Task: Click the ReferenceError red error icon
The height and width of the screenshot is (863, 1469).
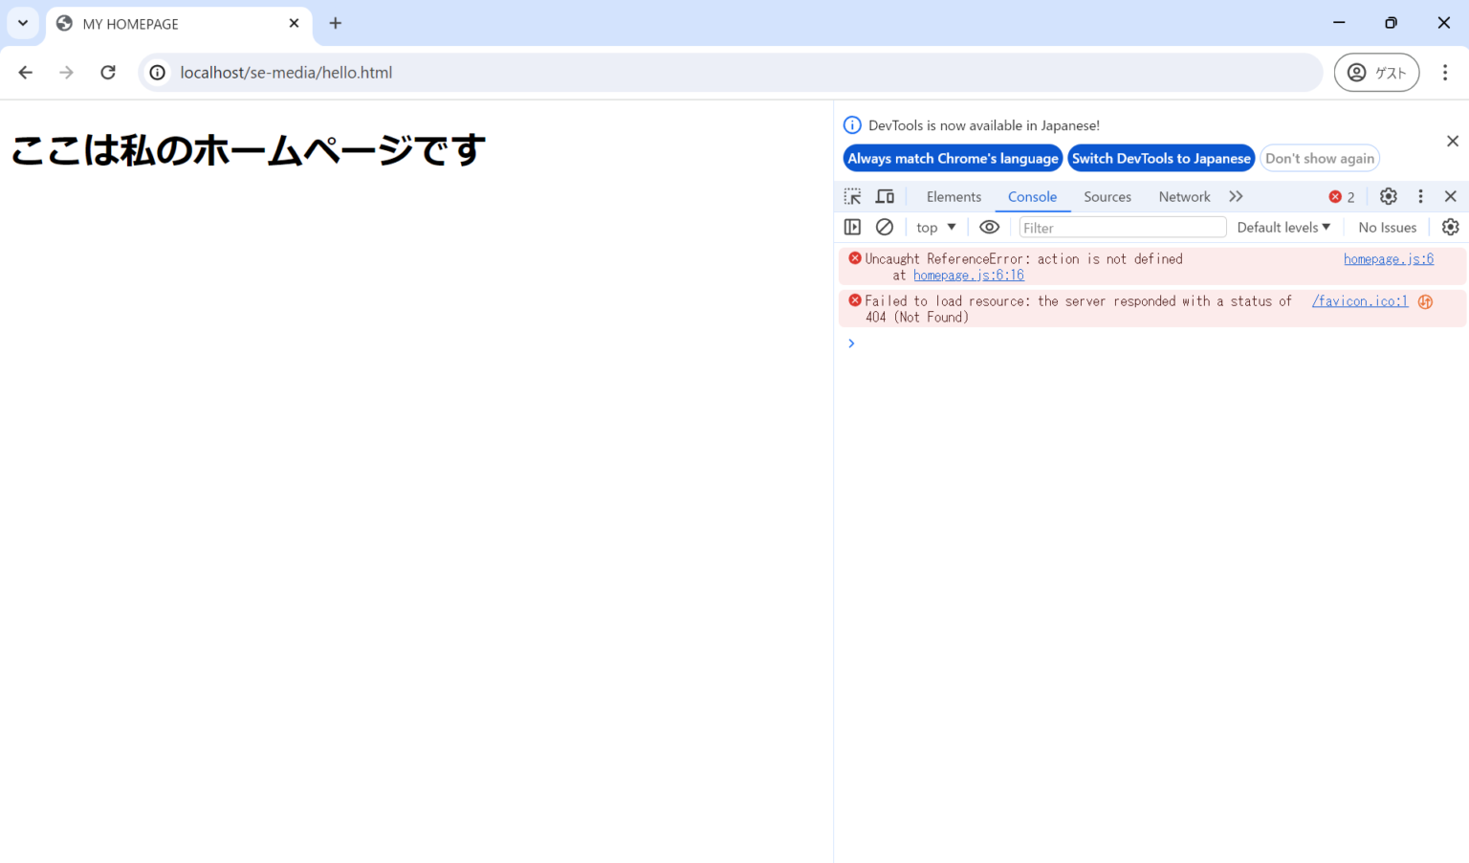Action: (x=855, y=258)
